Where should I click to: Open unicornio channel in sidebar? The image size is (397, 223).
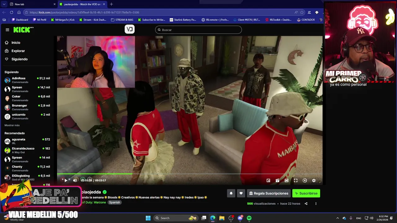[27, 116]
